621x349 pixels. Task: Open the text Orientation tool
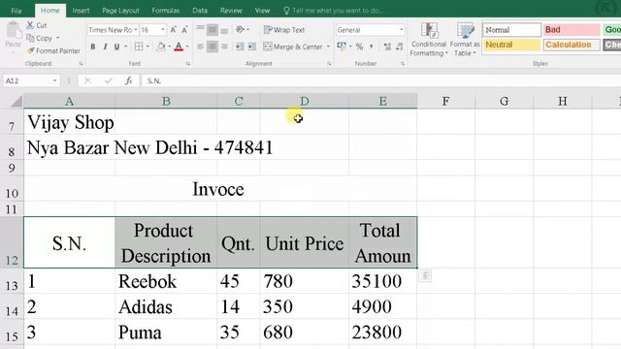pos(240,30)
